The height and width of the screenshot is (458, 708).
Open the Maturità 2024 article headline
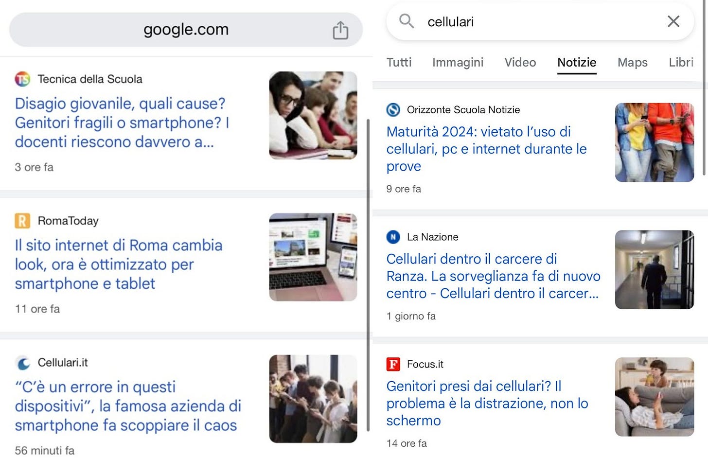(486, 149)
